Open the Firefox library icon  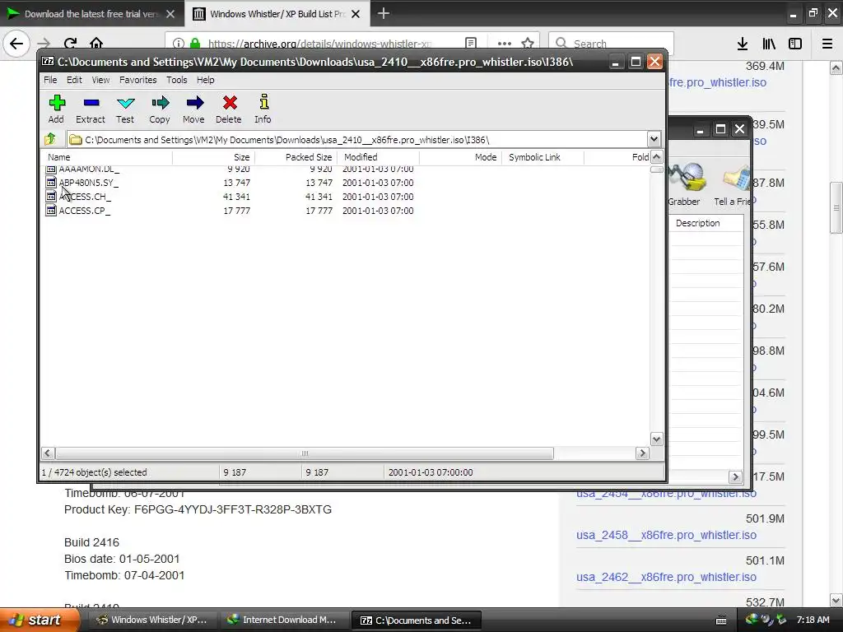[x=769, y=44]
